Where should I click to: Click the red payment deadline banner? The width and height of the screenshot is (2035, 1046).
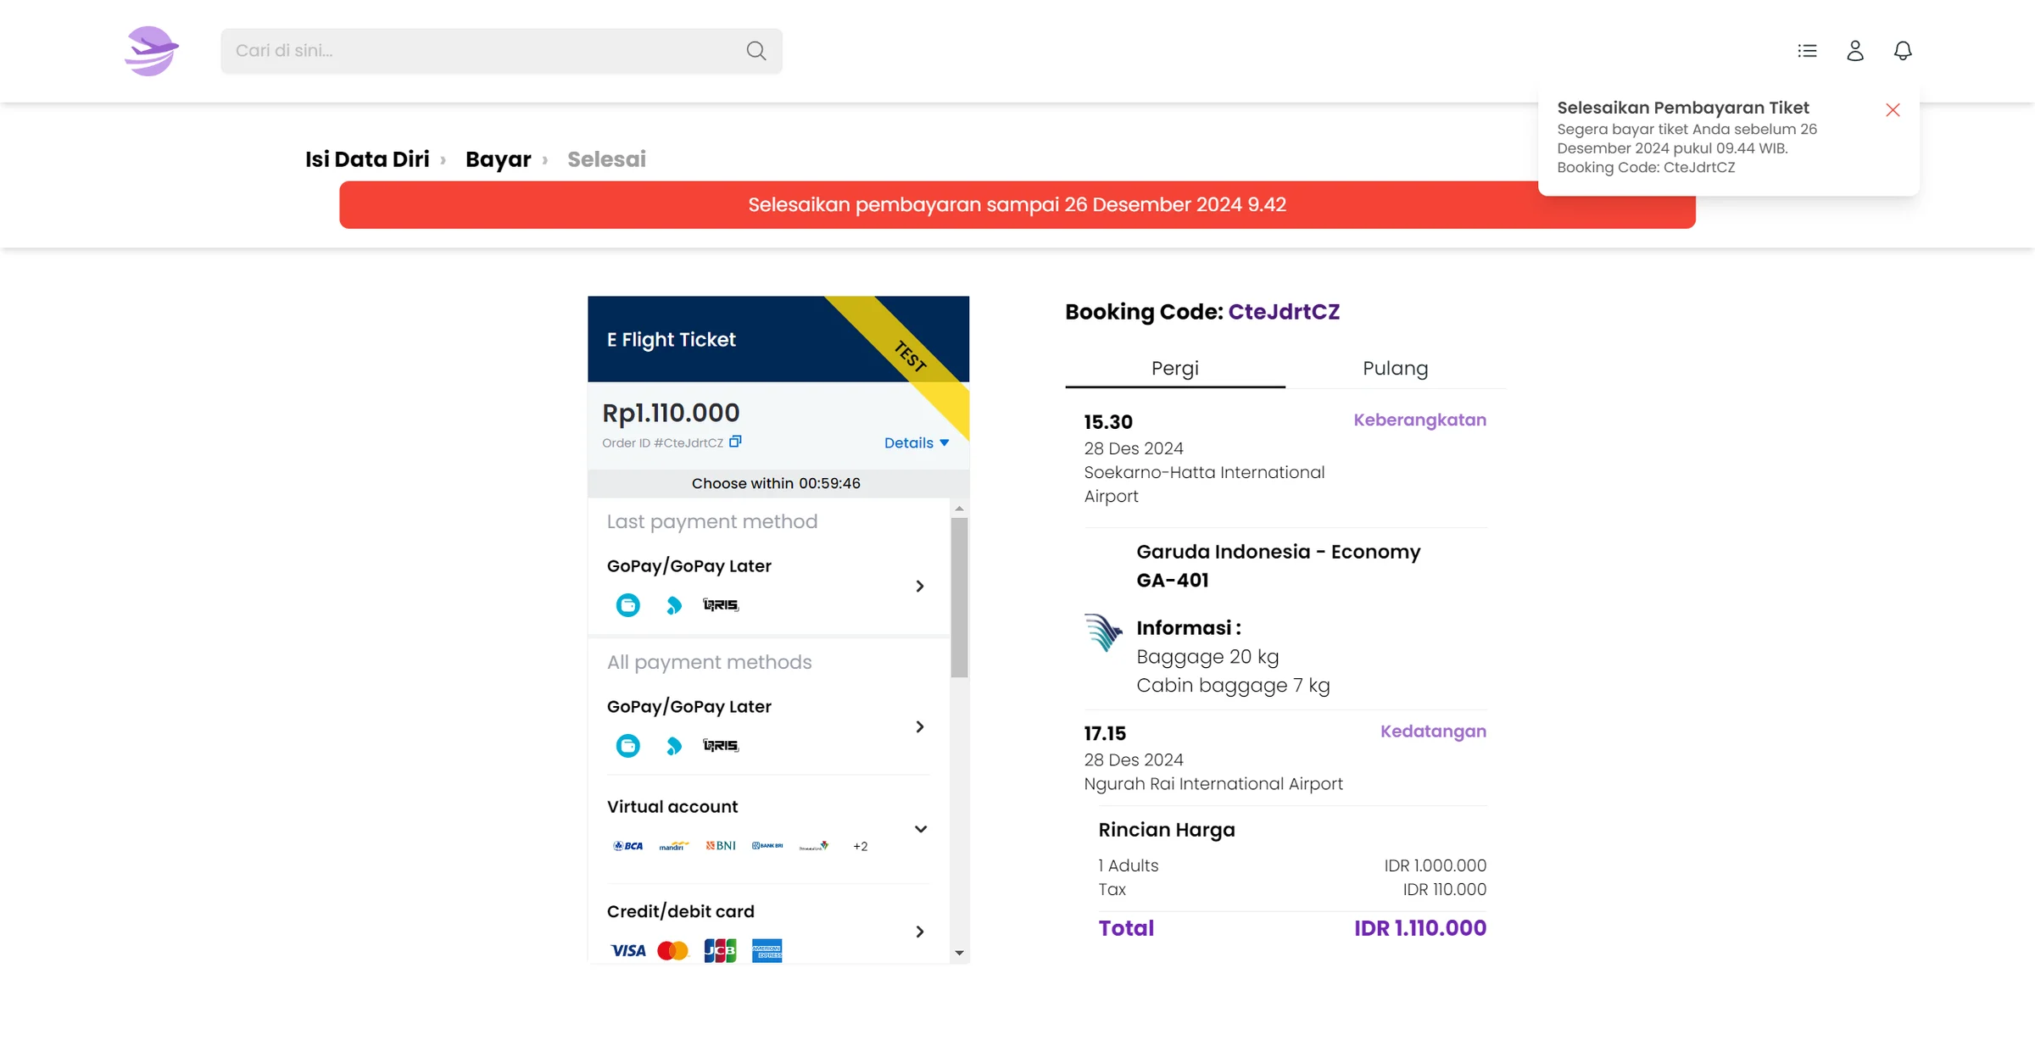(1017, 204)
